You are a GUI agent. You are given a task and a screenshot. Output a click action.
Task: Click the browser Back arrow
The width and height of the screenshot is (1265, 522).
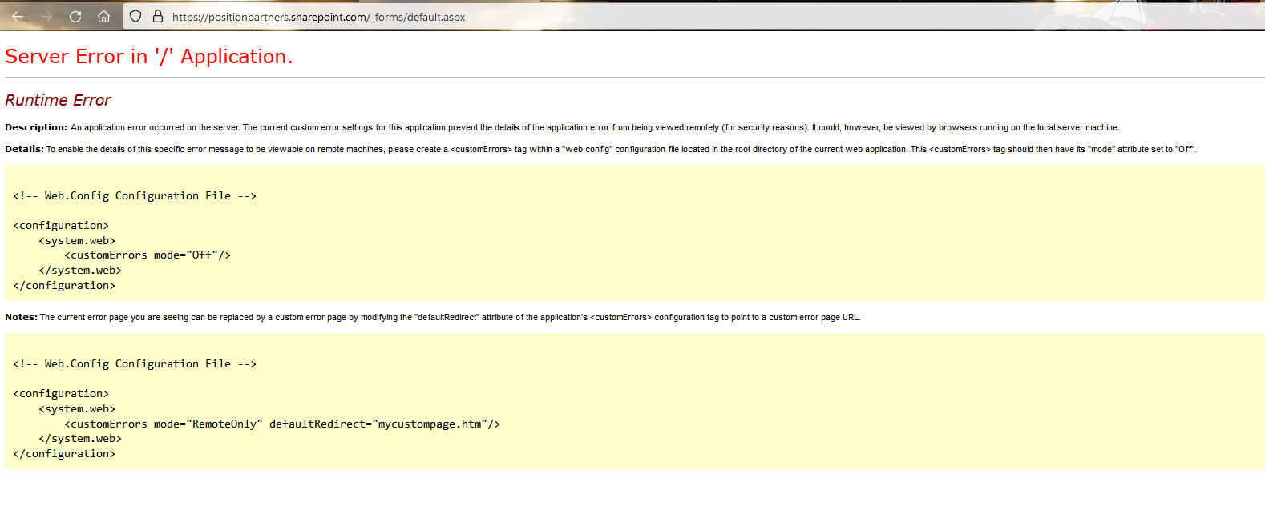[18, 16]
